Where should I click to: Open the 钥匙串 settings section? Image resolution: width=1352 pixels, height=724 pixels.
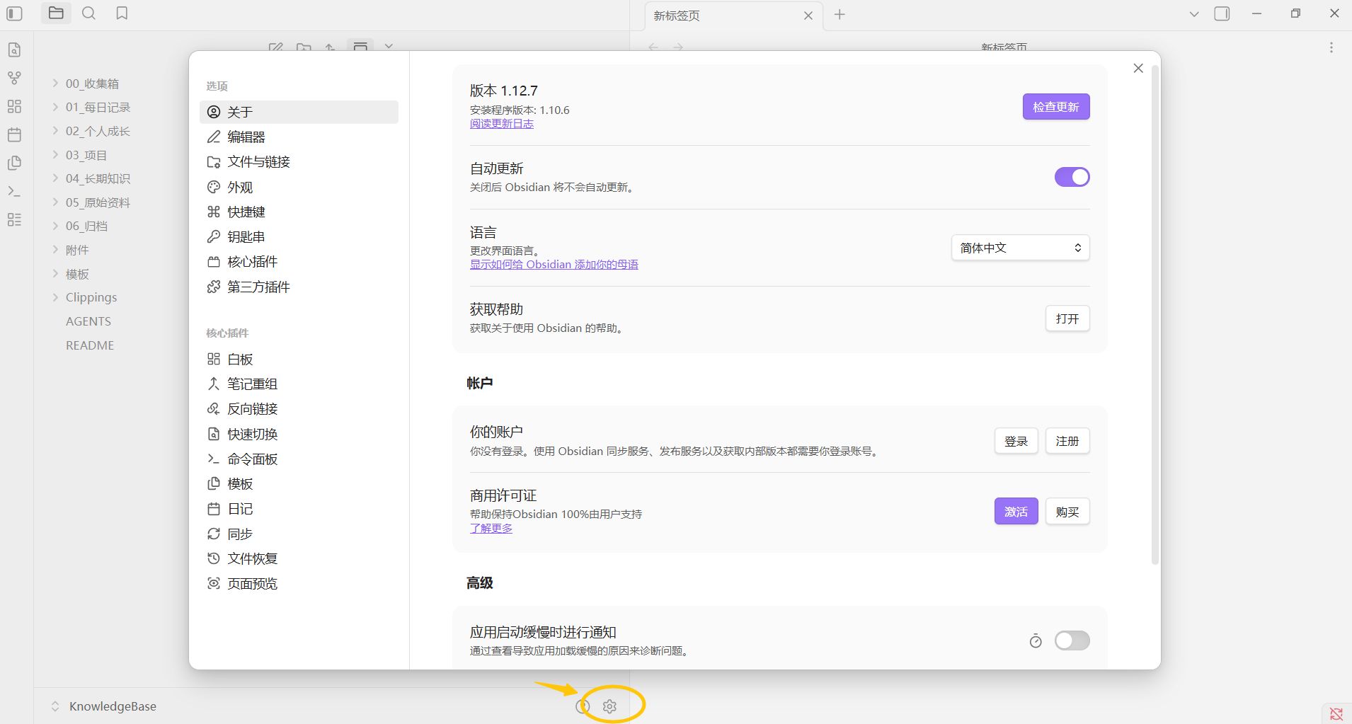299,236
